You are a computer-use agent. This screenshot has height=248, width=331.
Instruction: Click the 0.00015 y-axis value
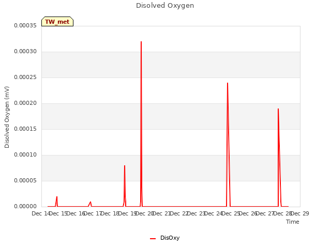(25, 129)
